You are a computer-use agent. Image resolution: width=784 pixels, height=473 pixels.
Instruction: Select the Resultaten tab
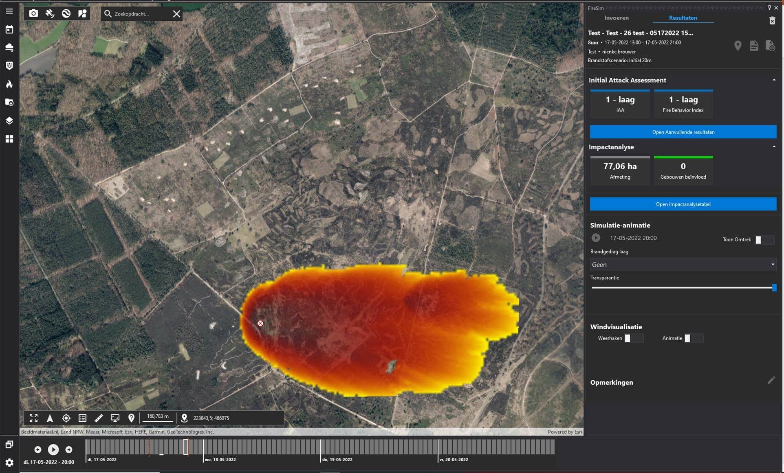click(x=683, y=18)
